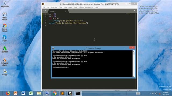The height and width of the screenshot is (96, 172).
Task: Show hidden tray icons arrow
Action: [150, 94]
